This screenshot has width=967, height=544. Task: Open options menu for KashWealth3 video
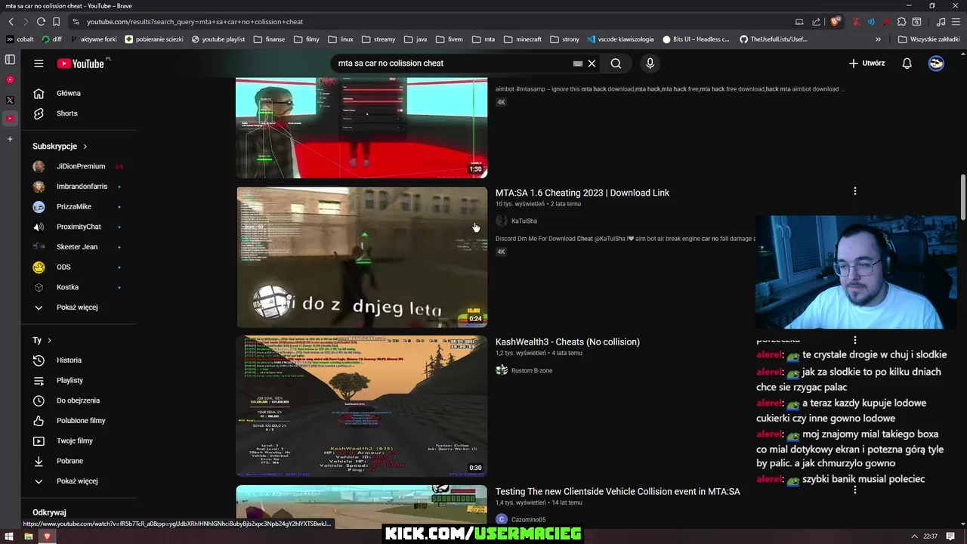coord(854,341)
